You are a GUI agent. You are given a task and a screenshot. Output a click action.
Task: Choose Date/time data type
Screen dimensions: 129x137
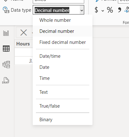(63, 56)
